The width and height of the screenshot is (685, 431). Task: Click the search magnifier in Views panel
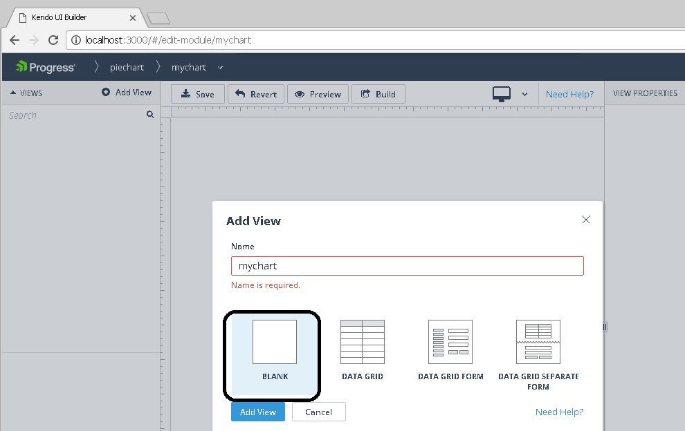(150, 114)
